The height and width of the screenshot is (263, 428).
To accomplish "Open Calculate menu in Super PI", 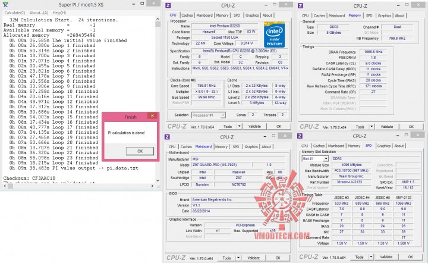I will (x=15, y=13).
